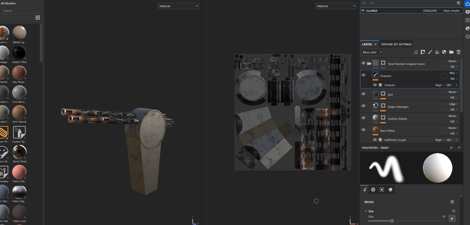Select the Layers tab

367,44
